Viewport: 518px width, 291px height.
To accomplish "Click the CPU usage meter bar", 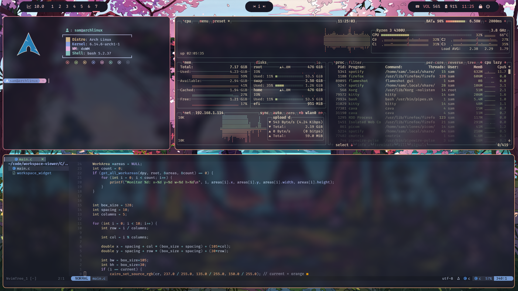I will click(x=426, y=35).
